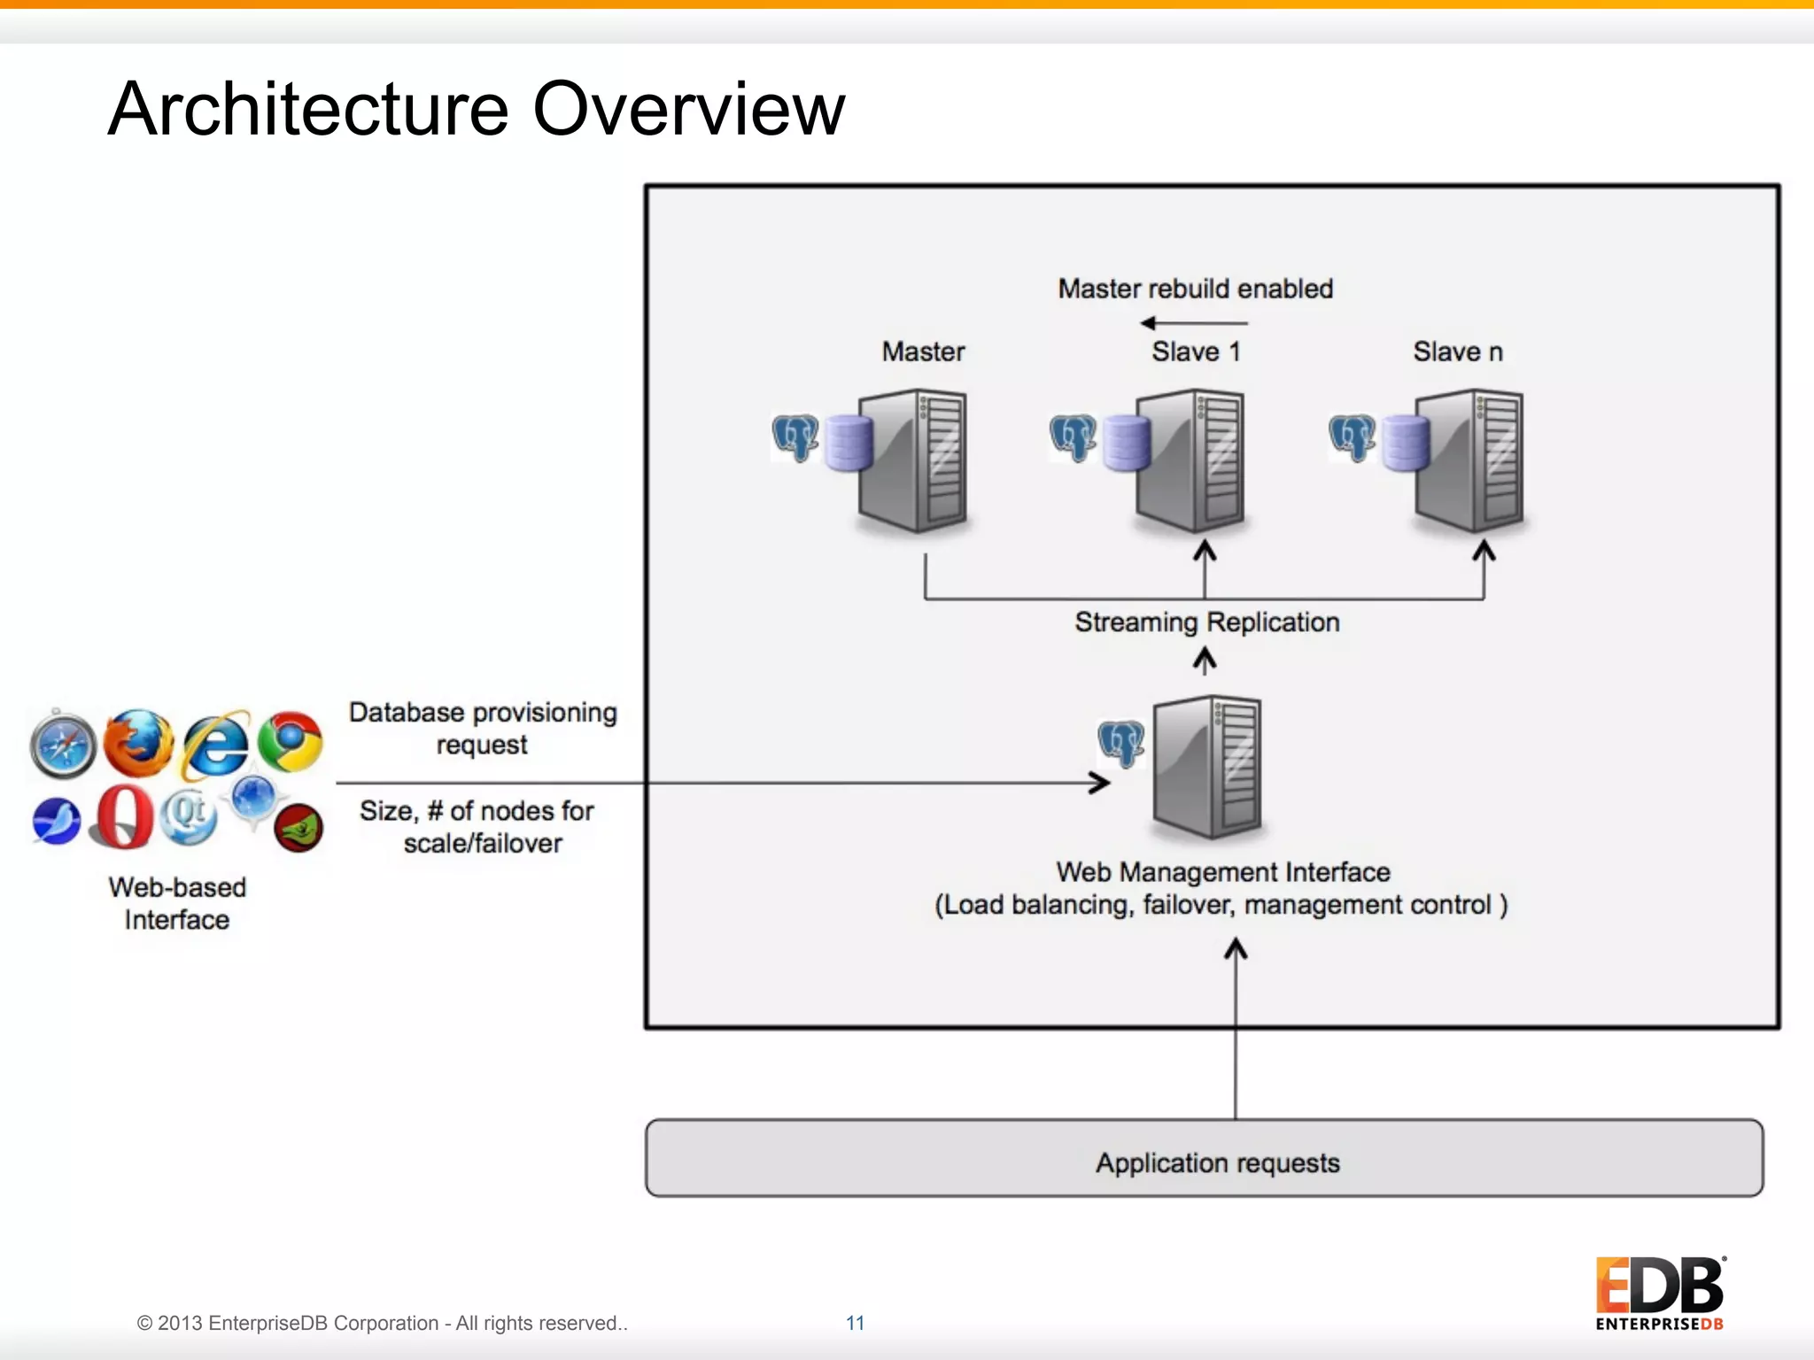Screen dimensions: 1814x1360
Task: Click the 2013 EnterpriseDB copyright notice
Action: tap(382, 1323)
